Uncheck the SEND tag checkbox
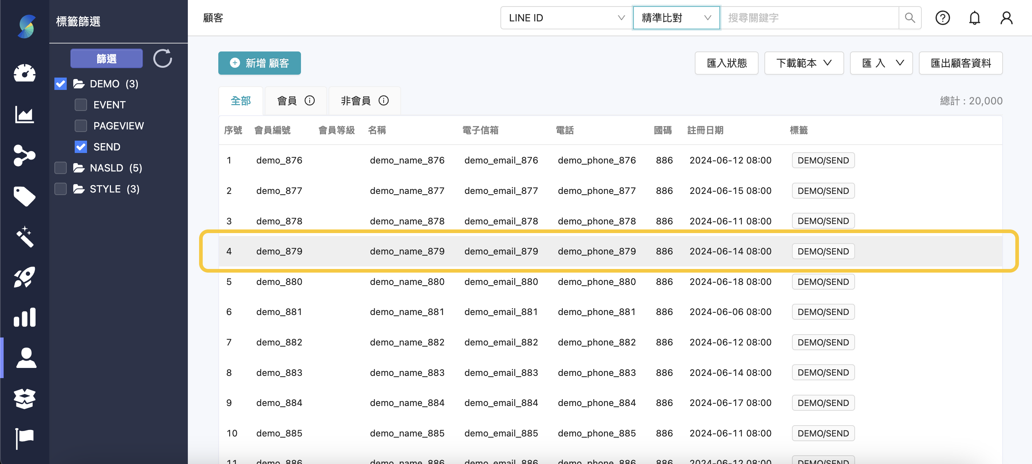The image size is (1032, 464). click(81, 147)
